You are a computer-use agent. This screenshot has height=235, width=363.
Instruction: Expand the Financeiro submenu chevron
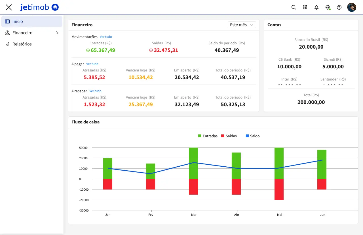(57, 33)
